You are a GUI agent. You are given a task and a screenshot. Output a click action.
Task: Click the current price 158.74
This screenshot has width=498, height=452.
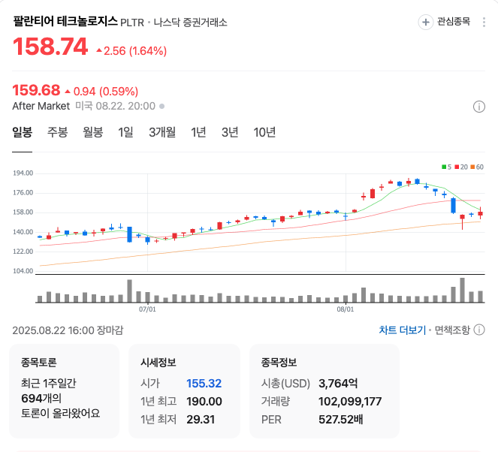[50, 47]
